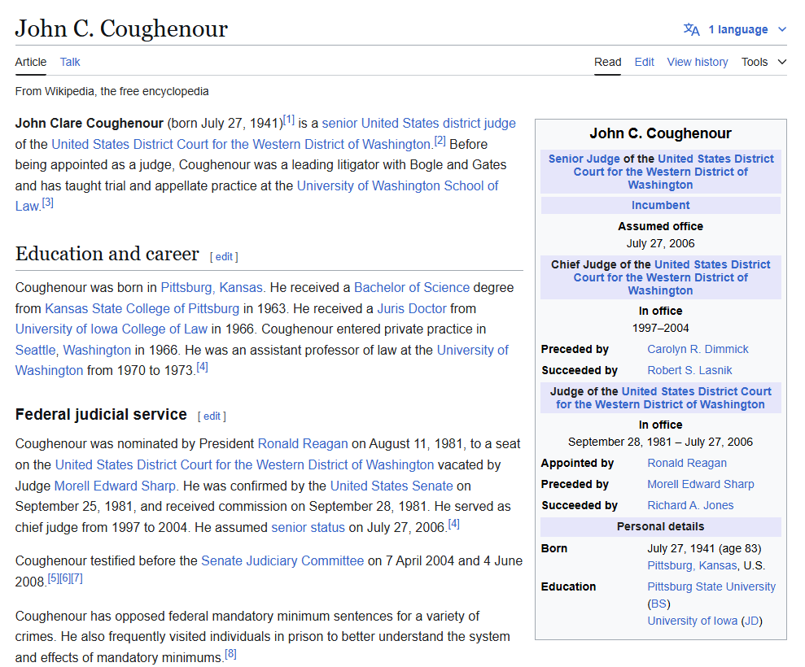Screen dimensions: 805x667
Task: Switch to the Talk tab
Action: (70, 62)
